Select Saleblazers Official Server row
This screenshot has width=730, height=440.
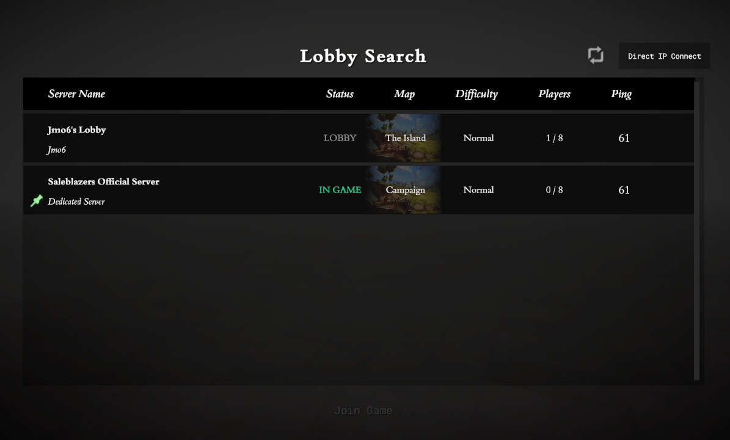click(x=359, y=189)
